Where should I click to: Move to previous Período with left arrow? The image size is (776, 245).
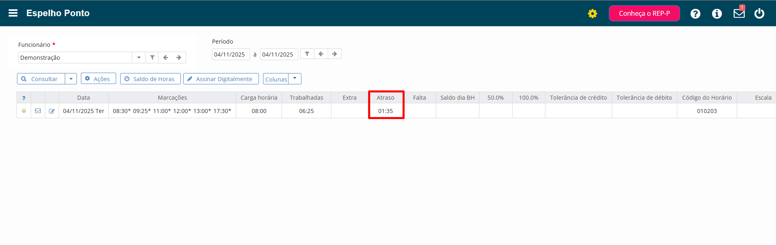[321, 54]
